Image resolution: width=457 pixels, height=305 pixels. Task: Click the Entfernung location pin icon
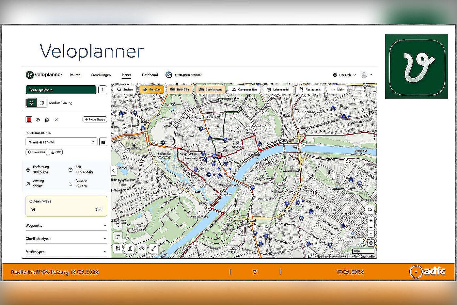(x=28, y=170)
